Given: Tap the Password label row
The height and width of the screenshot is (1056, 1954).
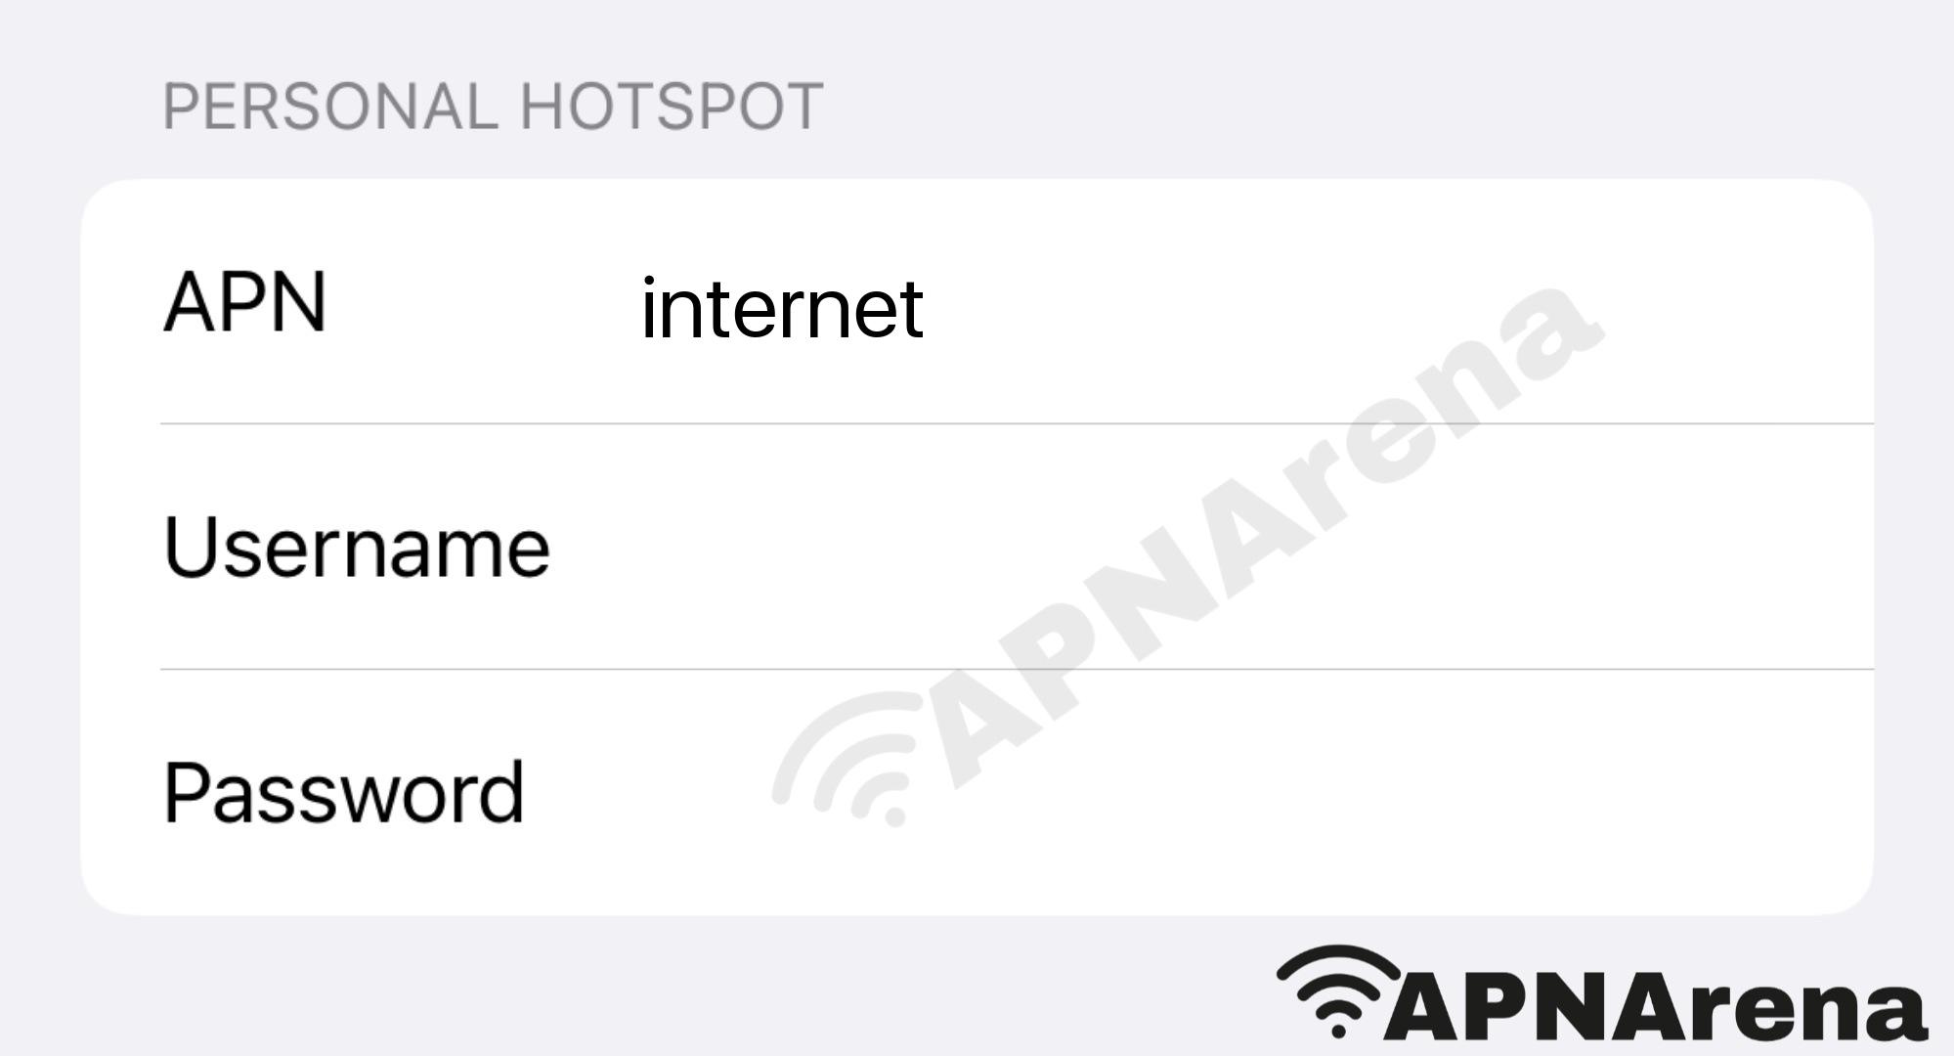Looking at the screenshot, I should point(977,792).
